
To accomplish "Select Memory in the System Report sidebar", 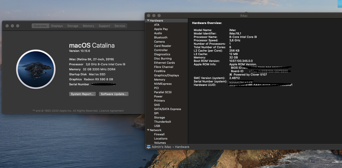I will [x=160, y=80].
